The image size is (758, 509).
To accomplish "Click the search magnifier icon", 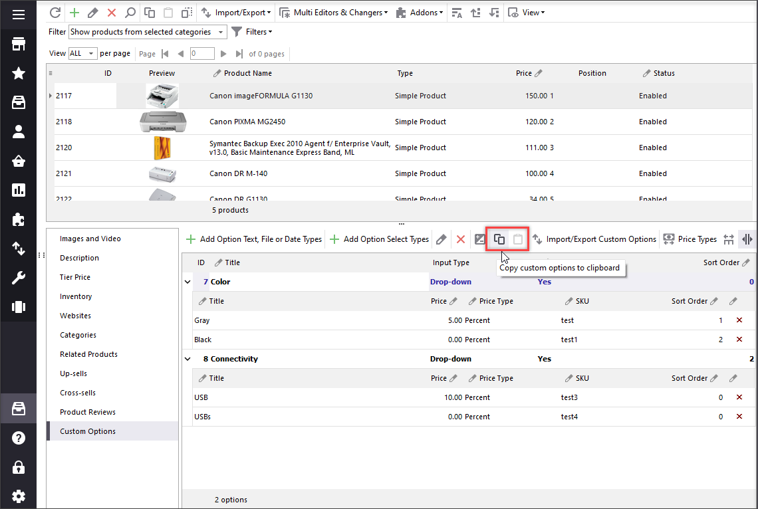I will tap(130, 13).
